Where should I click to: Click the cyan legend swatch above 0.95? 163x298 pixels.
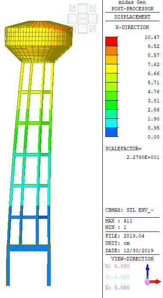click(111, 123)
